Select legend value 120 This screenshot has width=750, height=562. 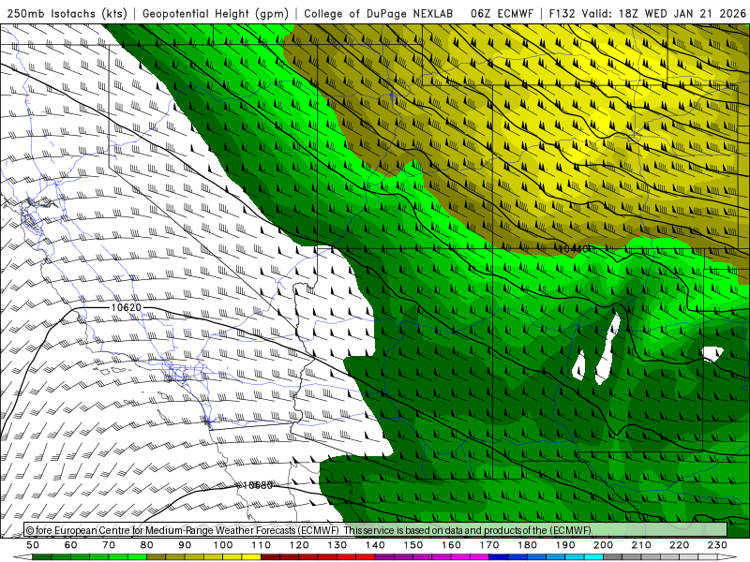point(299,545)
